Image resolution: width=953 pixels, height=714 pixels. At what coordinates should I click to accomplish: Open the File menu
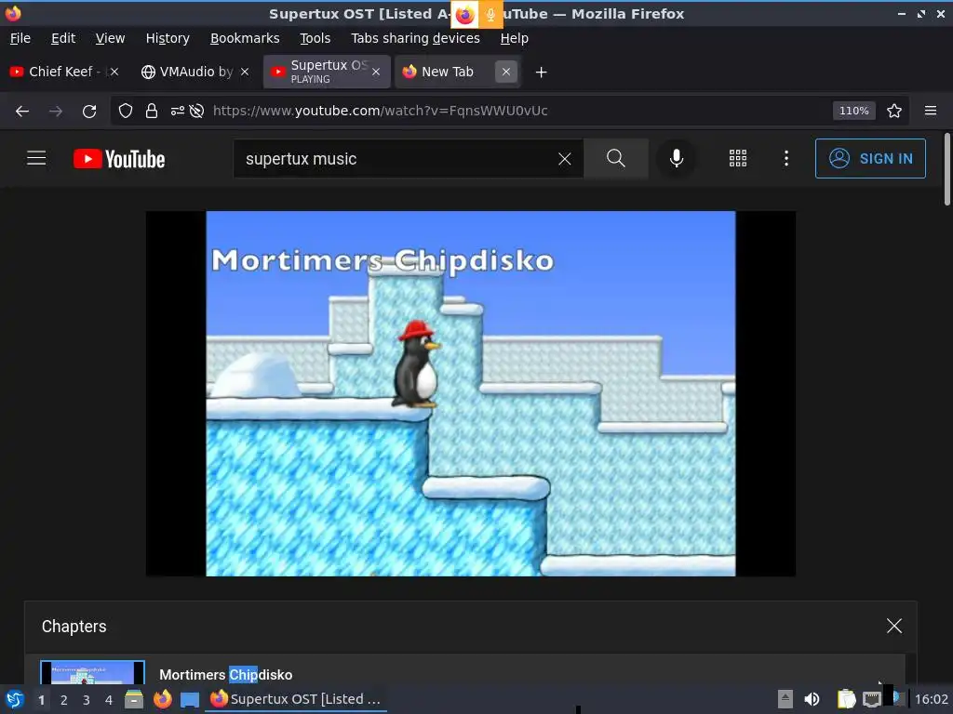coord(20,38)
